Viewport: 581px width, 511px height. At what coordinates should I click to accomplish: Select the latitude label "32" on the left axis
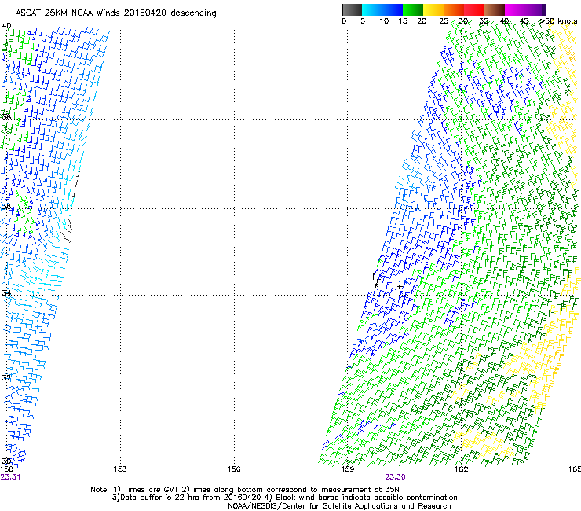coord(6,377)
